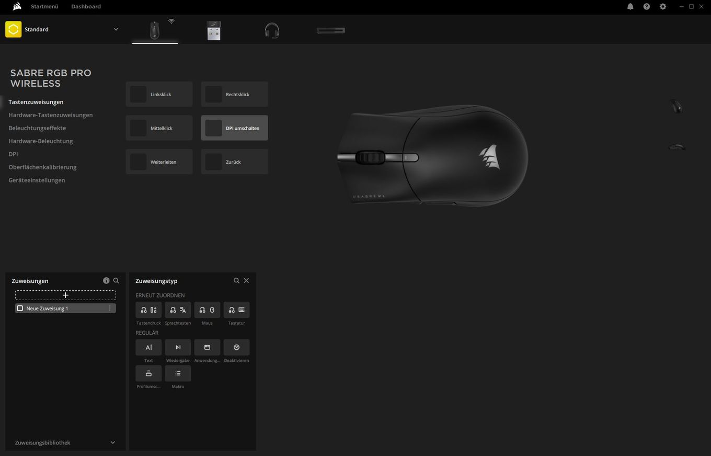
Task: Choose the Wiedergabe assignment type
Action: coord(178,347)
